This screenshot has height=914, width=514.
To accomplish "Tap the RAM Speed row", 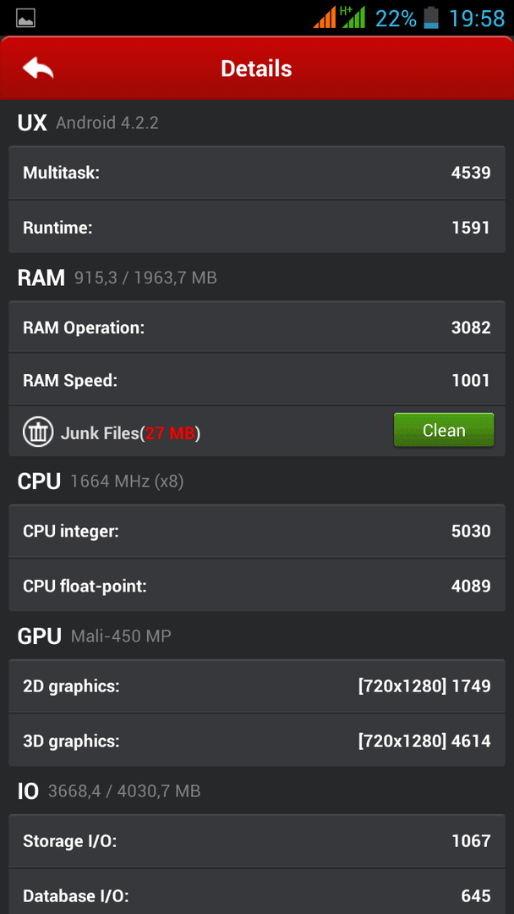I will 257,380.
